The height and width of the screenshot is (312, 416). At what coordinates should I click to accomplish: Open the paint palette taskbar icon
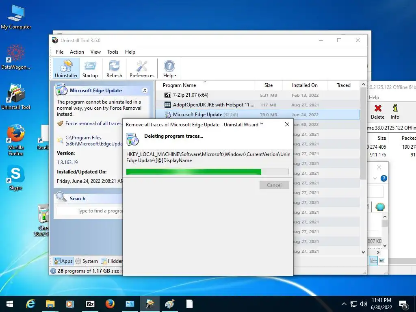(169, 304)
